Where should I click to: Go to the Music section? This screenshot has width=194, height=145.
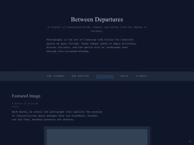click(x=125, y=76)
